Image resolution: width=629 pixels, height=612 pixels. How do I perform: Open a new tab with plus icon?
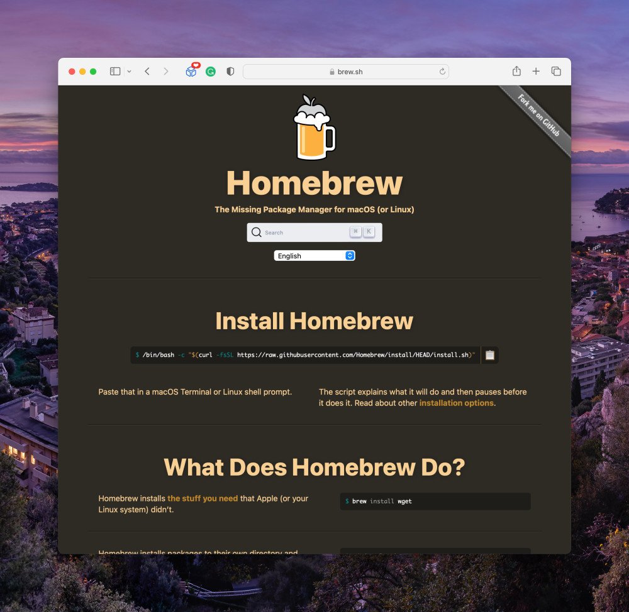coord(536,72)
